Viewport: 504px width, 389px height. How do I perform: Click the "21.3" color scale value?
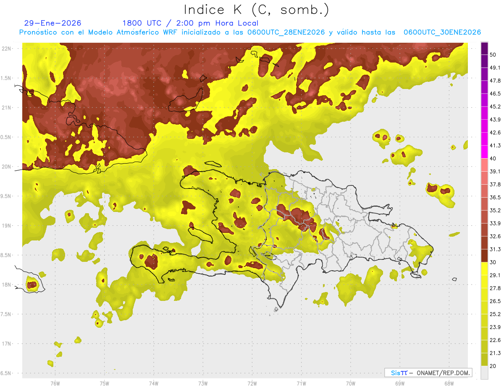(495, 353)
